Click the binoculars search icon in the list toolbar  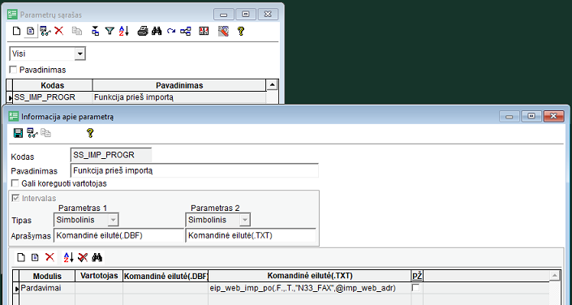coord(157,32)
